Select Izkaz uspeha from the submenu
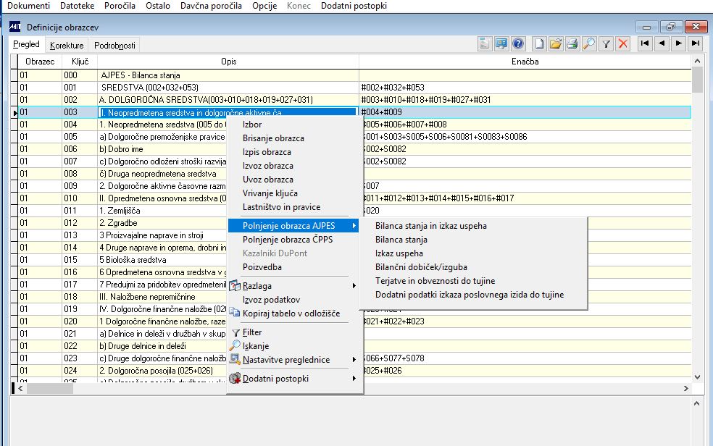Viewport: 713px width, 446px height. (x=399, y=253)
